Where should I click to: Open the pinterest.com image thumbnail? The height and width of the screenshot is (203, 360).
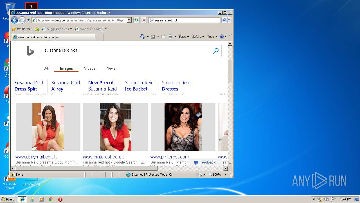click(x=183, y=127)
